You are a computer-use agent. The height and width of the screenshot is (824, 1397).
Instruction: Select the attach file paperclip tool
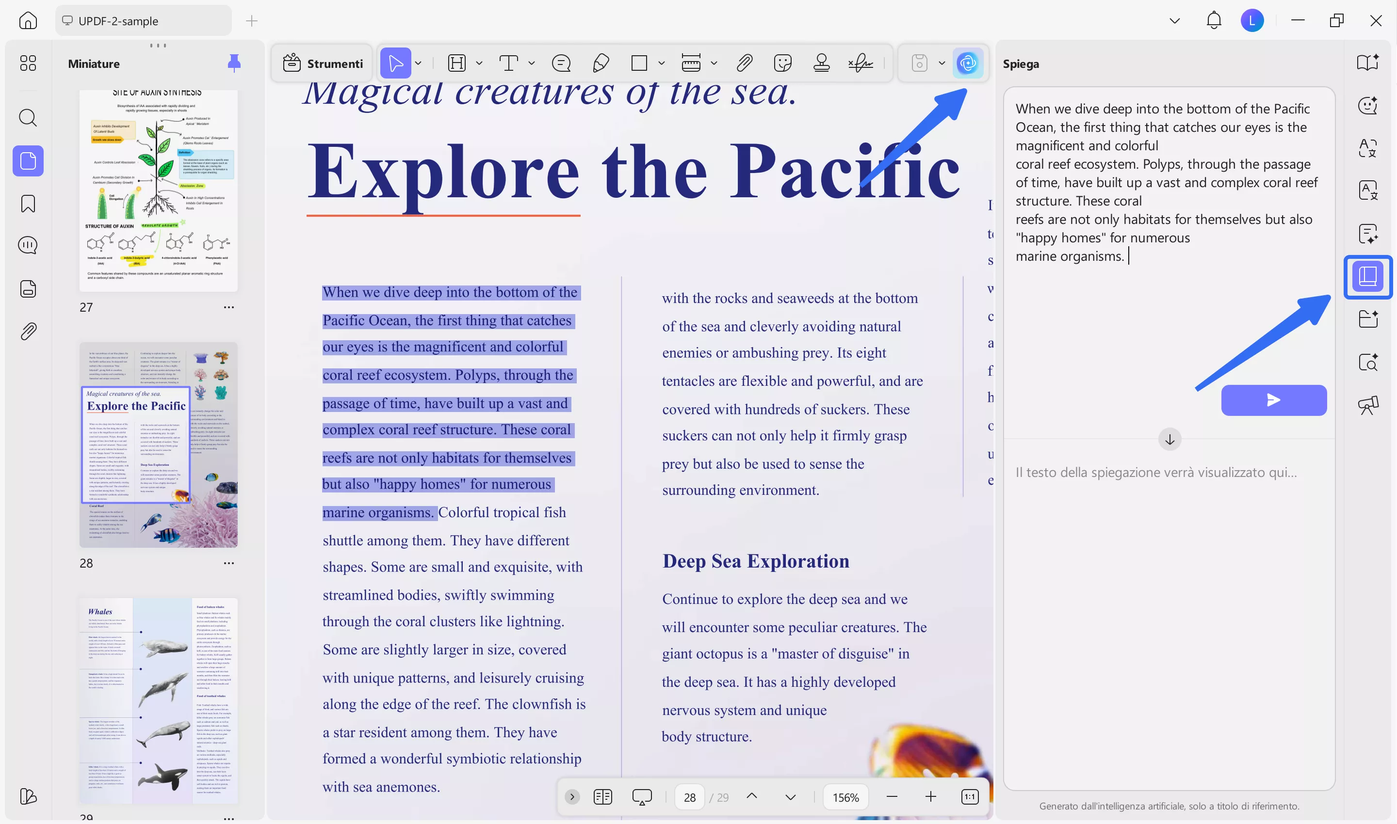(744, 63)
